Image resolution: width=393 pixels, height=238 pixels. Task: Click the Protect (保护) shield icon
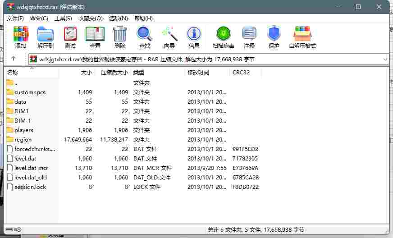pos(274,34)
